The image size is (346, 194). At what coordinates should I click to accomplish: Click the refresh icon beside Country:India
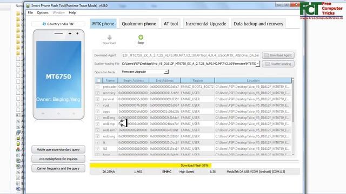(44, 24)
